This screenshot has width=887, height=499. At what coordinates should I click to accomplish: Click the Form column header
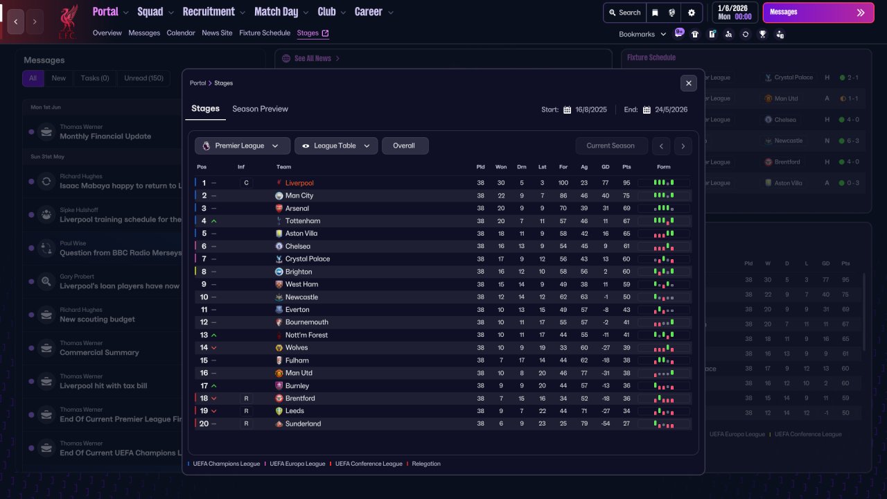[664, 167]
